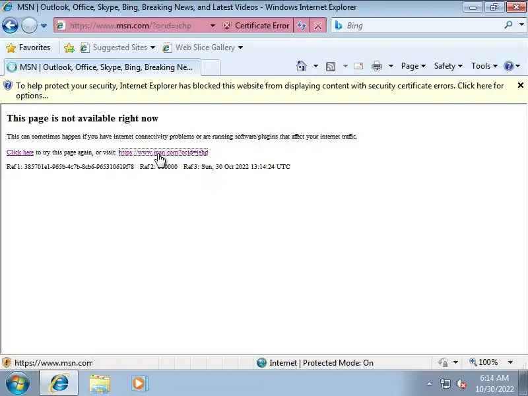Click 'Internet | Protected Mode: On' status text
This screenshot has height=396, width=528.
tap(321, 362)
